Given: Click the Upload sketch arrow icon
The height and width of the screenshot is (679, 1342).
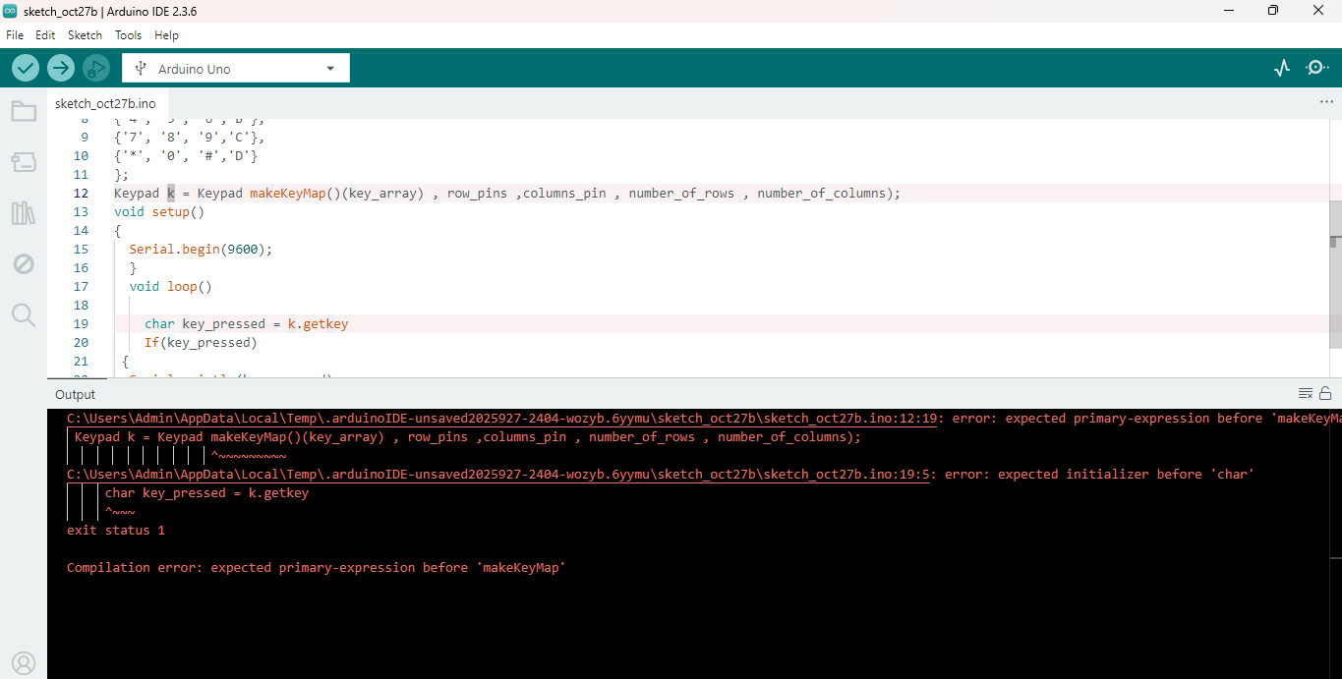Looking at the screenshot, I should 60,68.
